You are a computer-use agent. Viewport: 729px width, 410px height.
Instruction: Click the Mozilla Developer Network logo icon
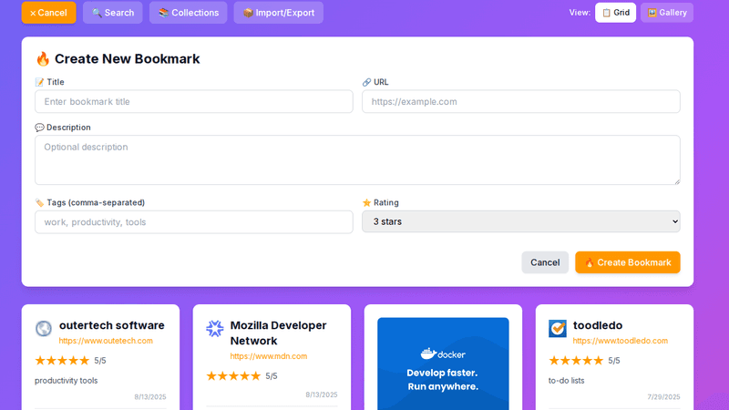click(215, 328)
